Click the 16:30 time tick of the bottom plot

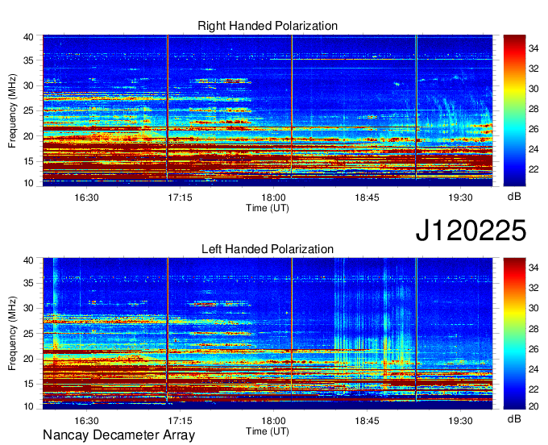87,421
